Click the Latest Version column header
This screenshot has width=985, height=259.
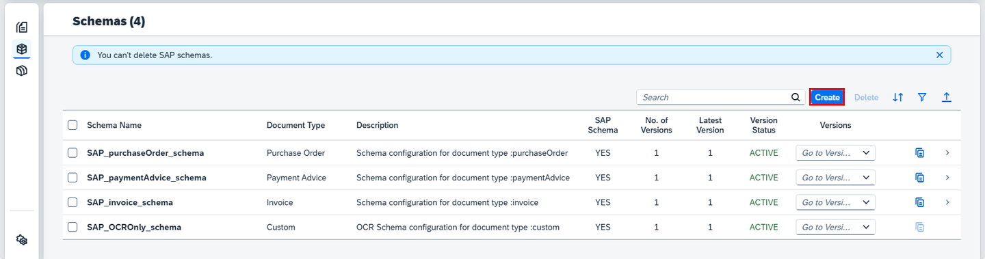click(x=710, y=125)
